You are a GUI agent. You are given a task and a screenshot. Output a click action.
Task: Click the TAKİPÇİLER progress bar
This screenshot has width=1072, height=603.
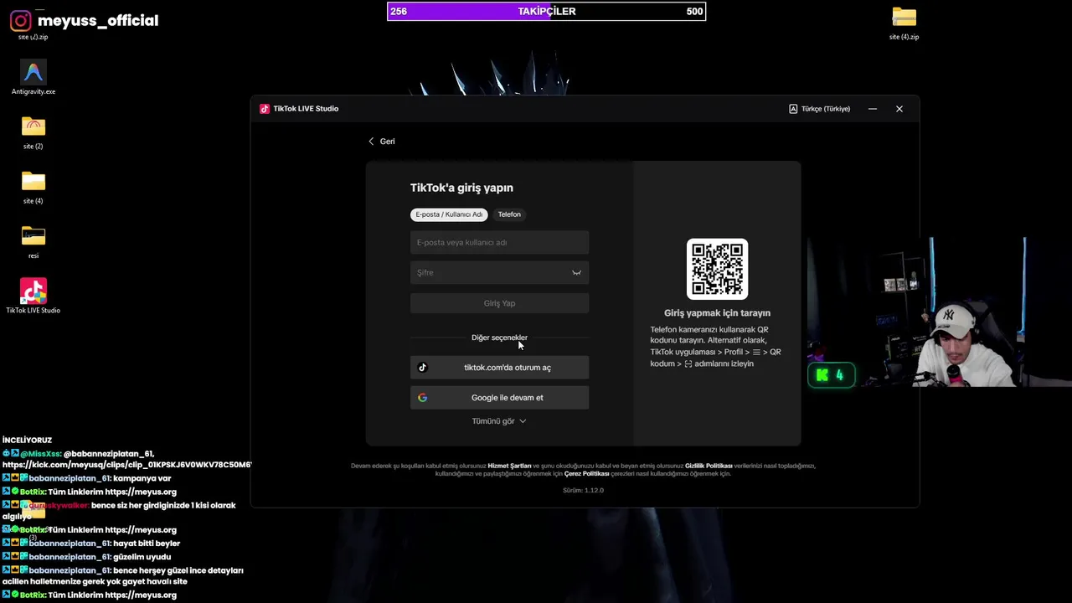[x=546, y=11]
